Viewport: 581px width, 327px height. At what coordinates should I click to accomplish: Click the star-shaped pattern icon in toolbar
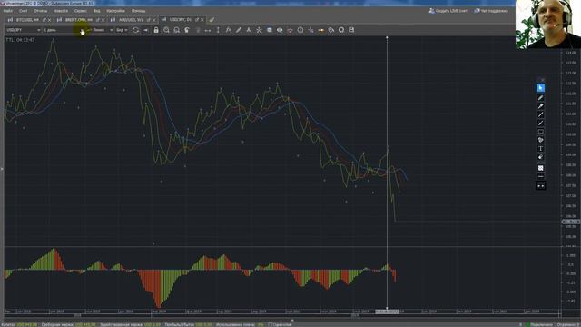259,30
